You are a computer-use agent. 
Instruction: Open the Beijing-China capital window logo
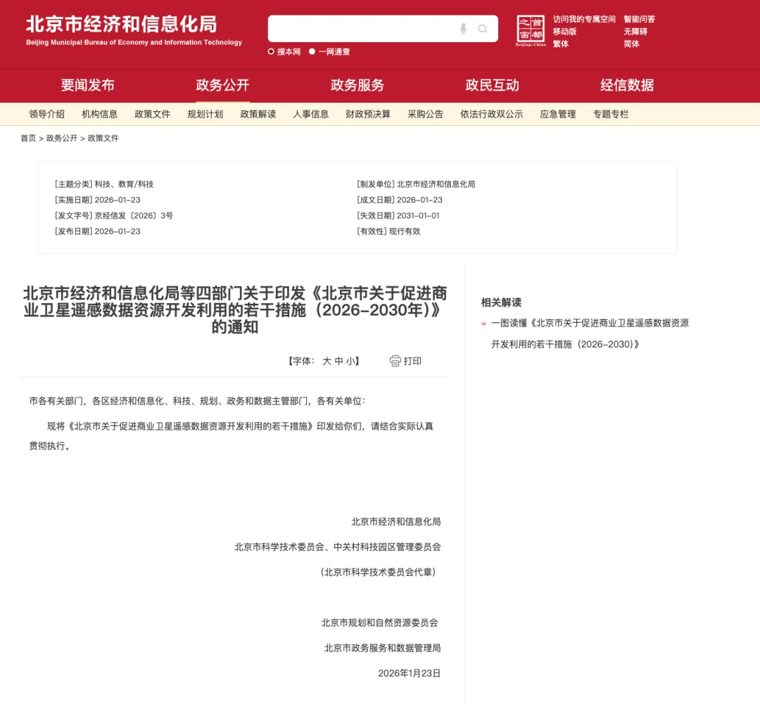(531, 30)
